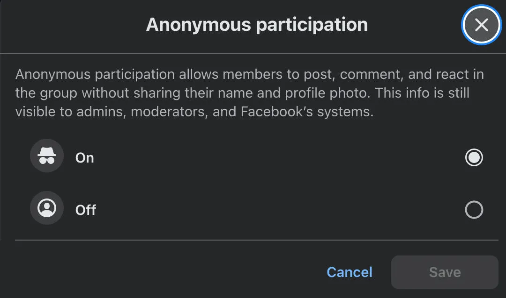Cancel the anonymous participation changes
Image resolution: width=506 pixels, height=298 pixels.
(350, 272)
